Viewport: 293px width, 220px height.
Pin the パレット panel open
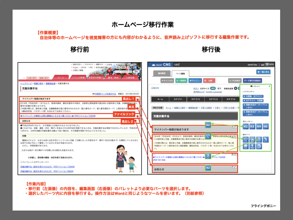(x=270, y=86)
